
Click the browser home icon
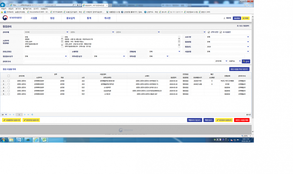tap(245, 5)
